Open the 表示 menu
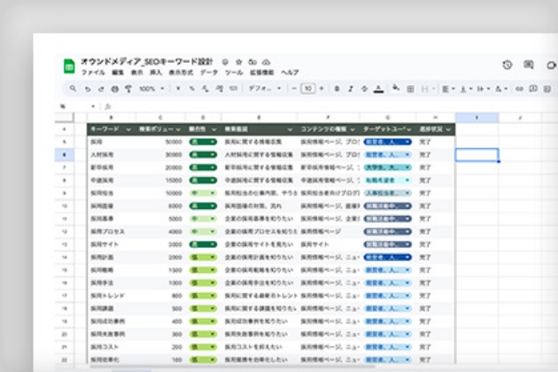This screenshot has width=558, height=372. coord(136,73)
